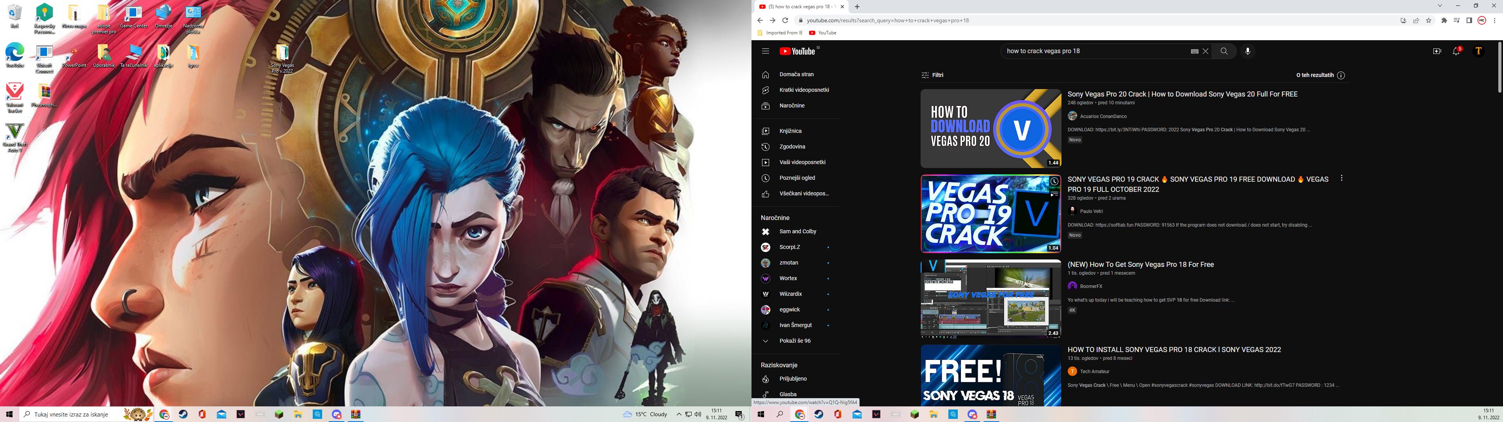Open three-dot menu on Vegas Pro 19 result
The height and width of the screenshot is (422, 1503).
[x=1341, y=178]
